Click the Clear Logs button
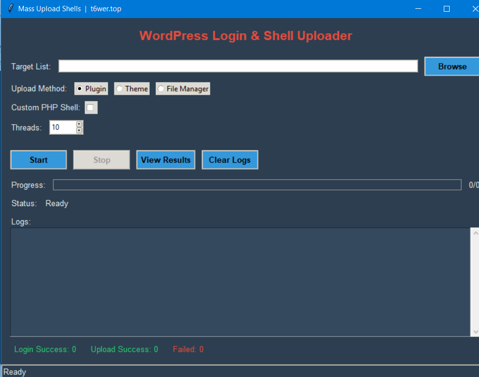The image size is (479, 377). click(230, 160)
